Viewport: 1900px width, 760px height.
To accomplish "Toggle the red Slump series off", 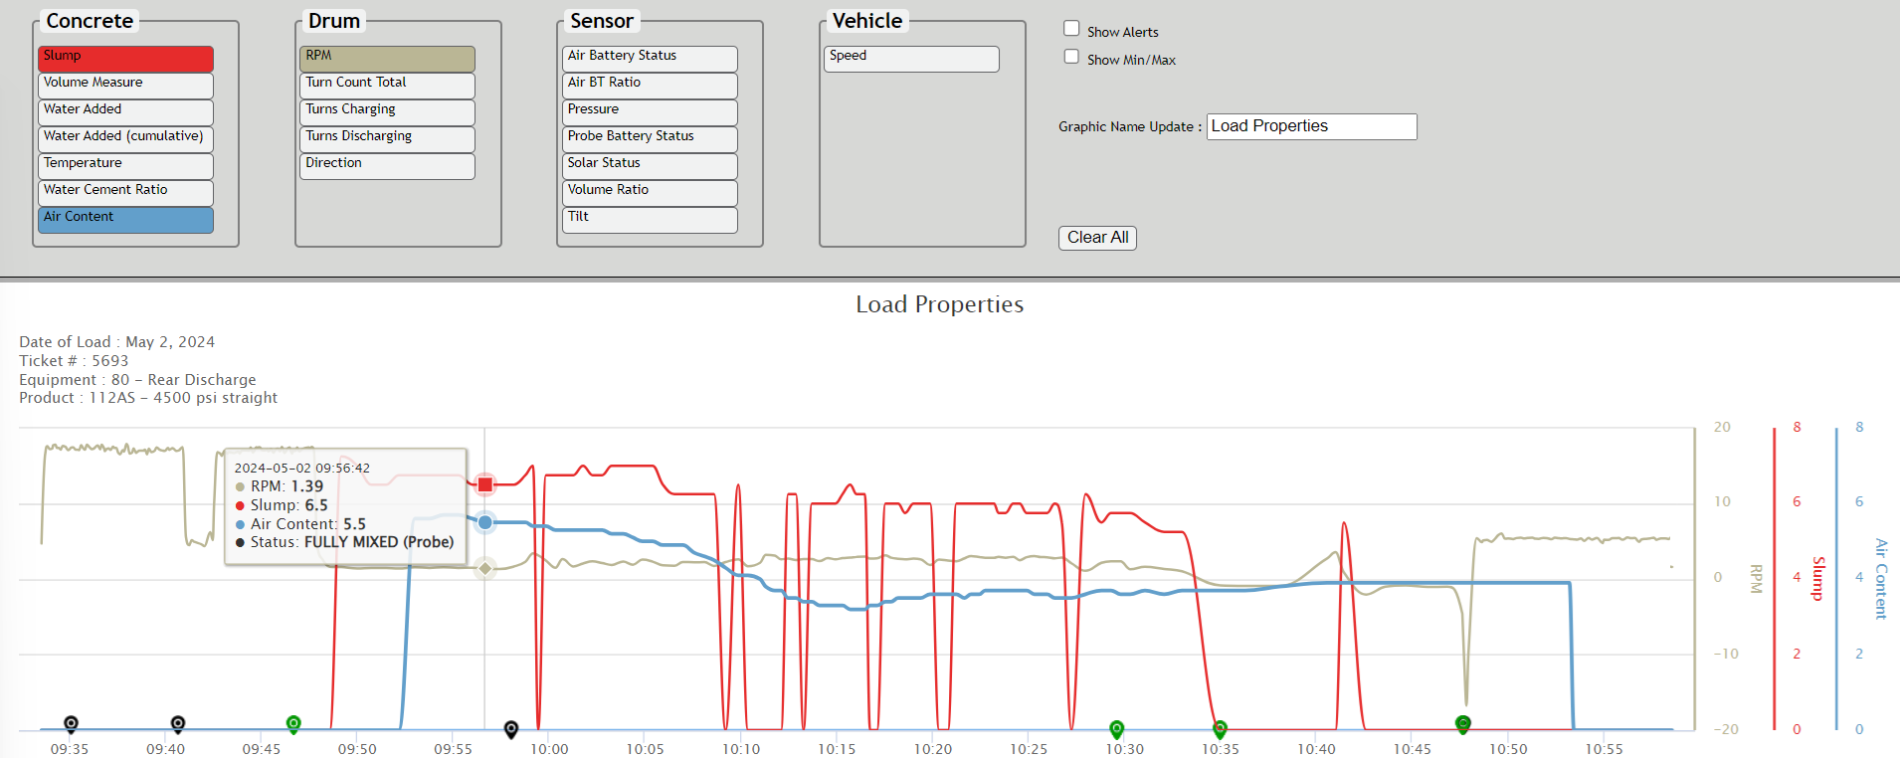I will coord(125,59).
